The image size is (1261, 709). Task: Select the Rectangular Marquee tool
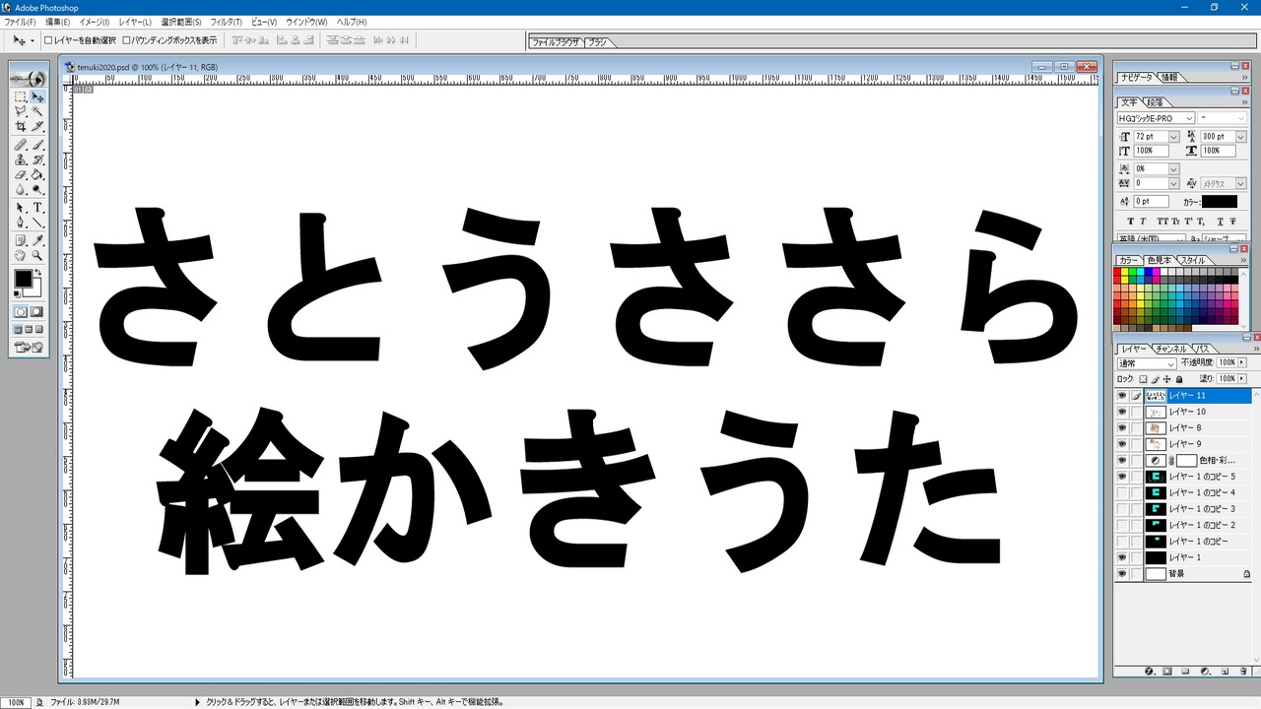[21, 97]
